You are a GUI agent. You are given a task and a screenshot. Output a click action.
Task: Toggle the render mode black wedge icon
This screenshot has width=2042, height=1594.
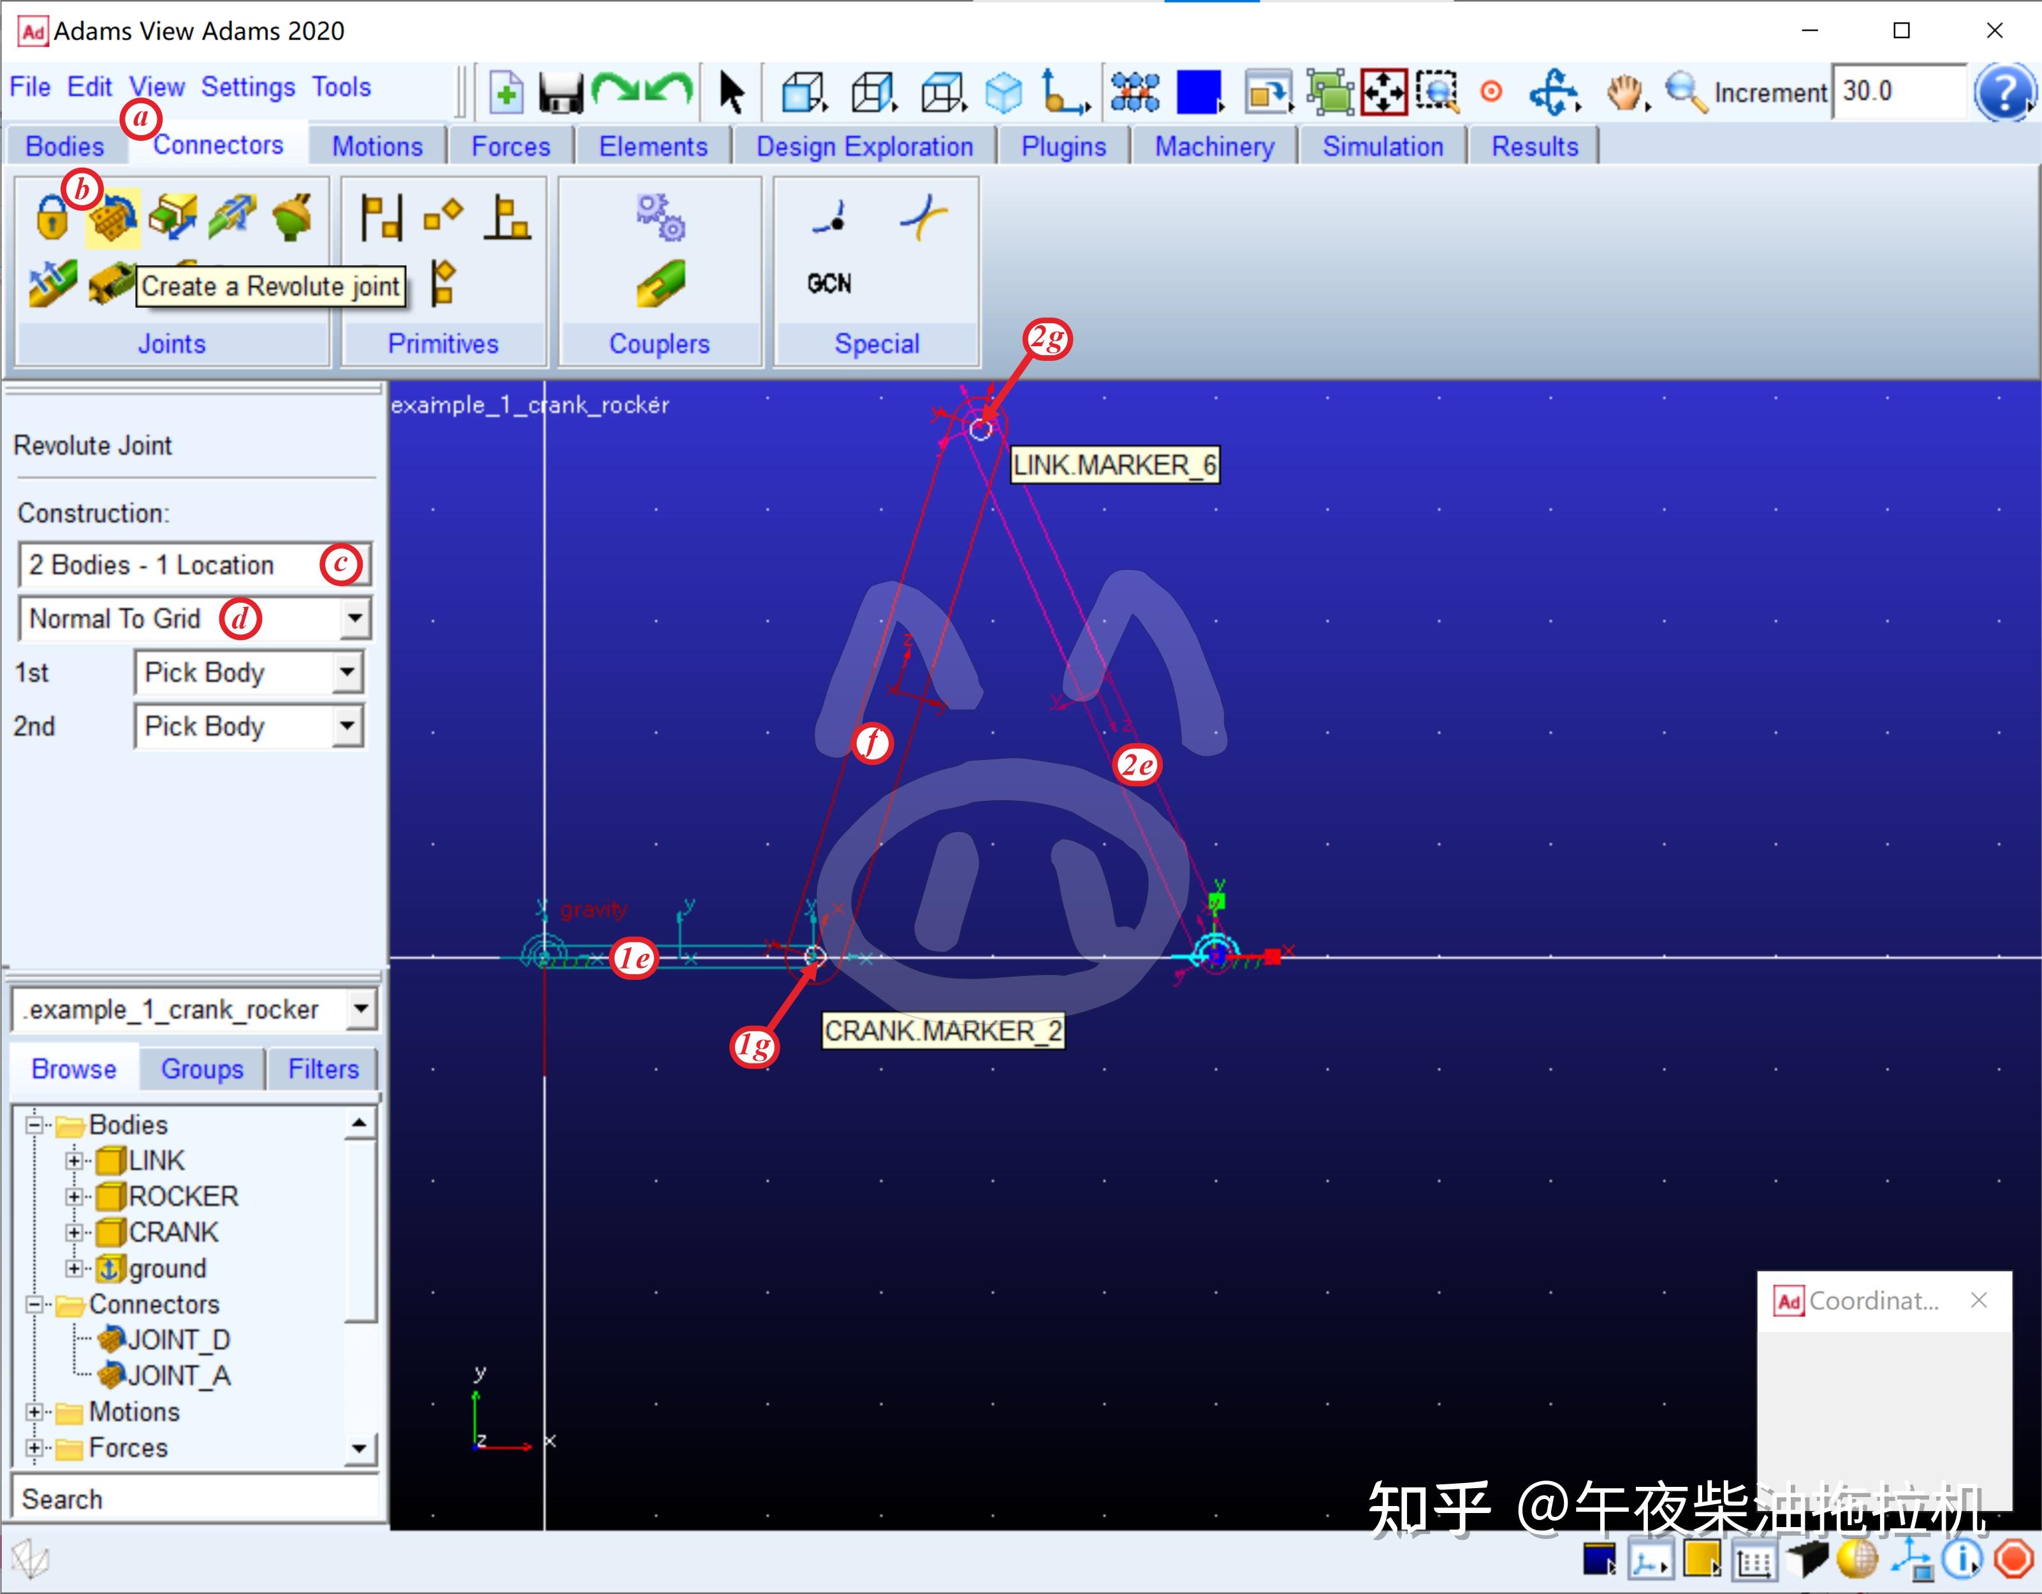pos(1806,1558)
